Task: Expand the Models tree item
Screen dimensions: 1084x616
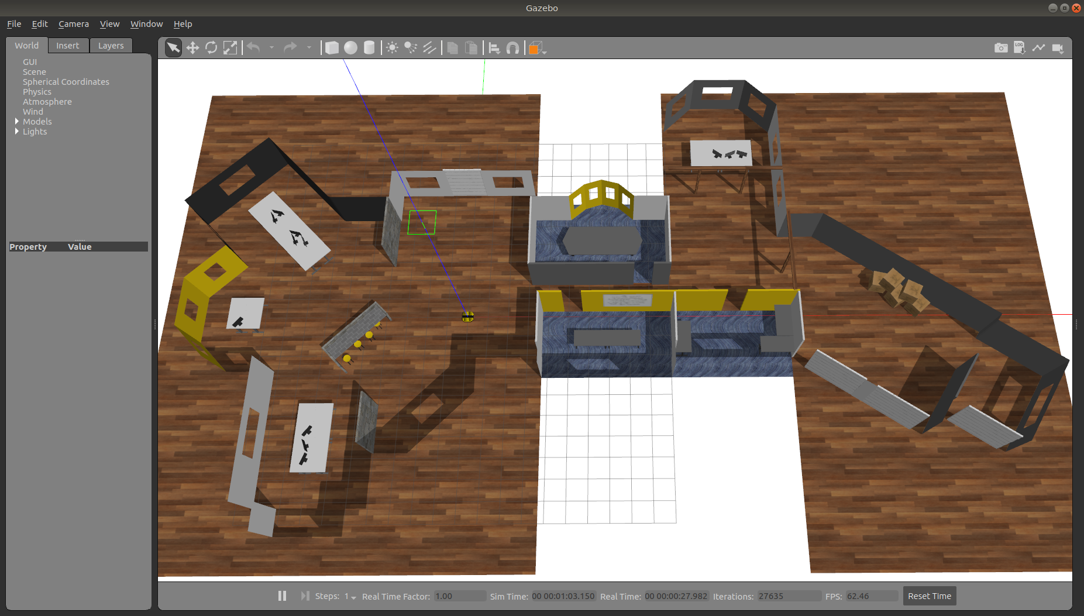Action: (x=17, y=122)
